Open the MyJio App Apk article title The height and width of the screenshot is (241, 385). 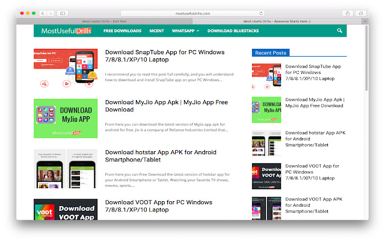(x=167, y=106)
